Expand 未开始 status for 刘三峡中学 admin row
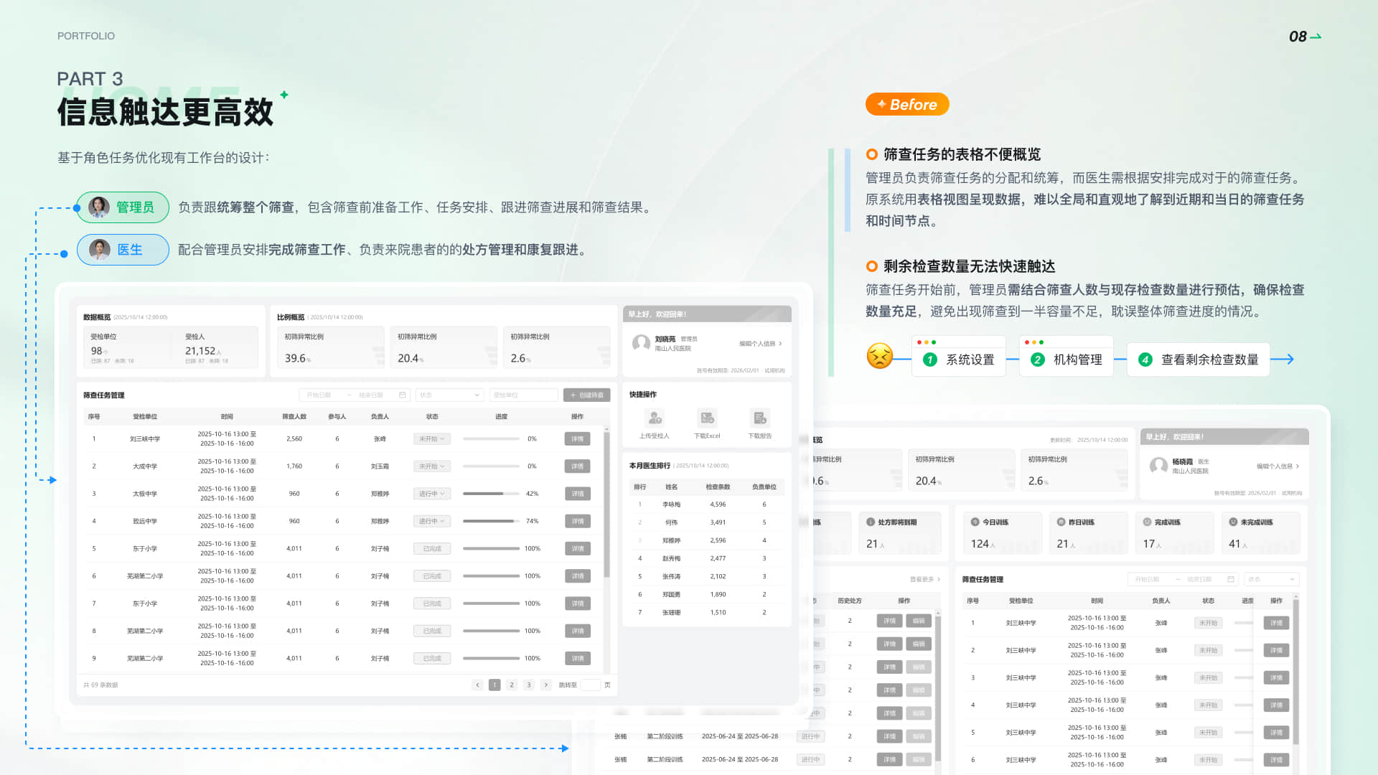Image resolution: width=1378 pixels, height=775 pixels. (432, 439)
